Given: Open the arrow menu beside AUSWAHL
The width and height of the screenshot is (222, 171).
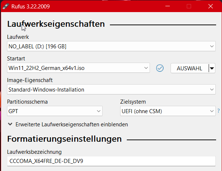Looking at the screenshot, I should coord(212,68).
